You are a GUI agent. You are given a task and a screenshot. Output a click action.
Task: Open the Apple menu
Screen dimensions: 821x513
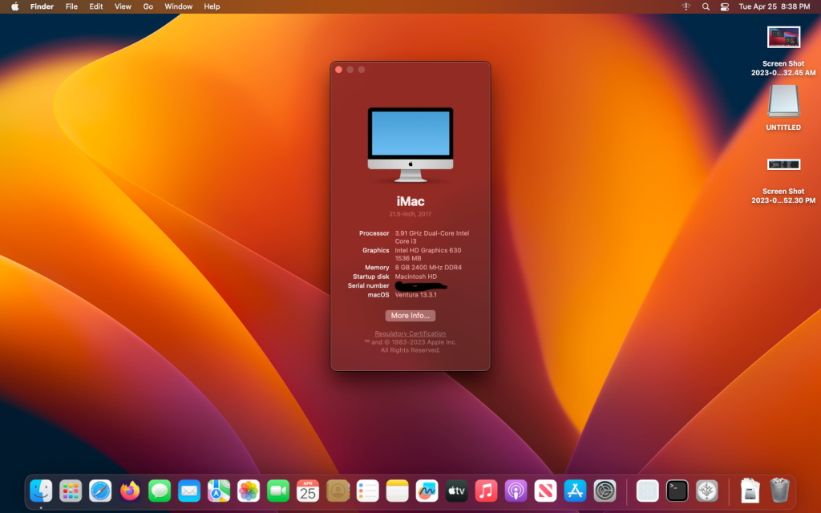(x=14, y=6)
